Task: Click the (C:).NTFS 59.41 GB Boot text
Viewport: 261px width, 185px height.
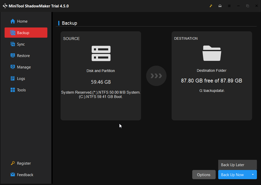Action: point(101,97)
